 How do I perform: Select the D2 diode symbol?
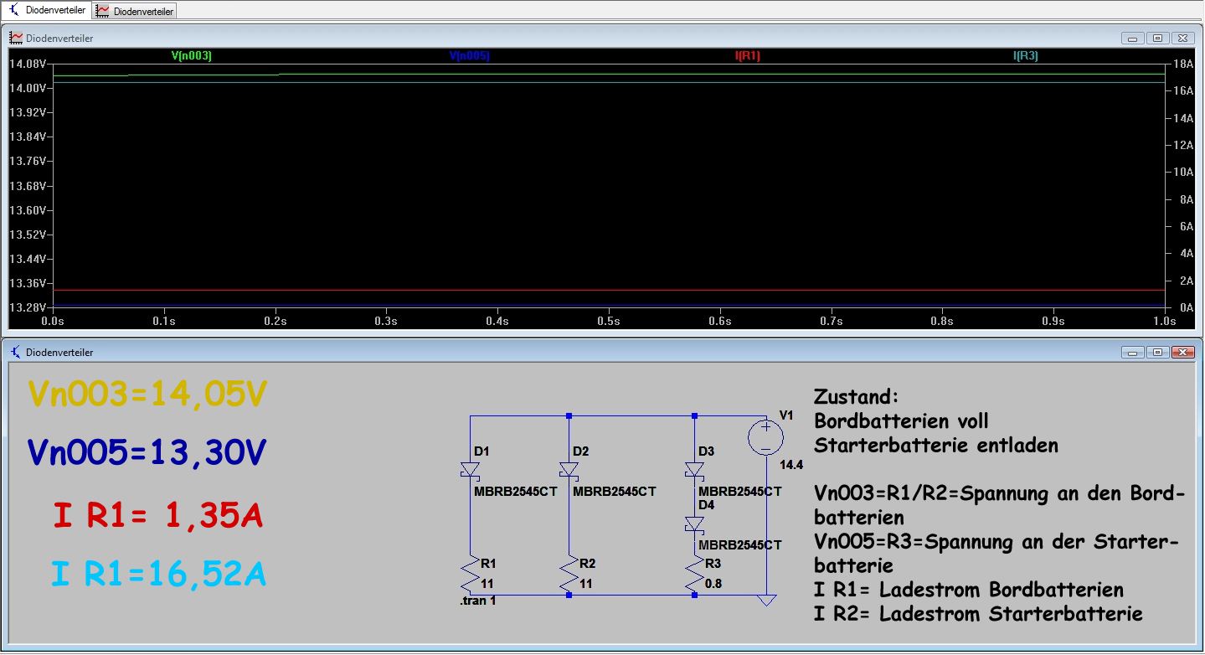point(569,470)
